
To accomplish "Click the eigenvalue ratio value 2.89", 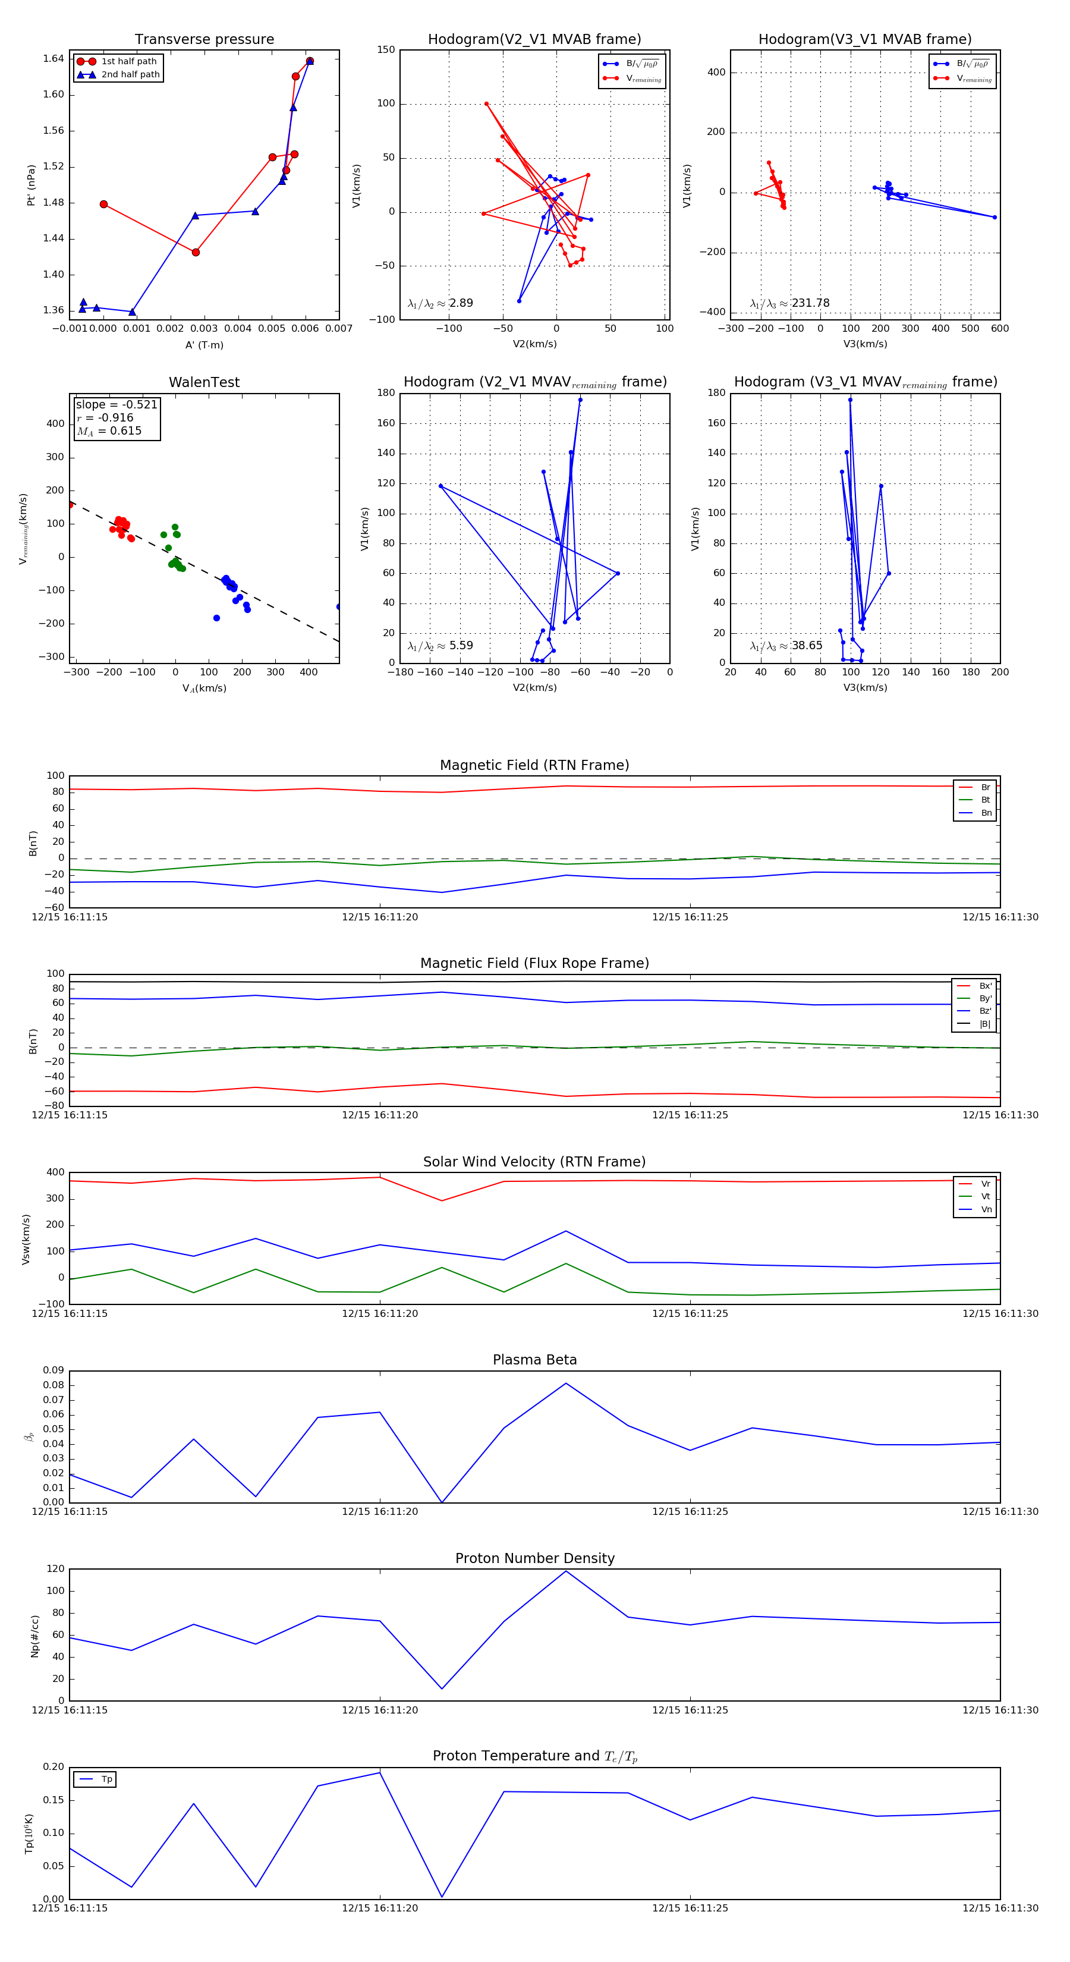I will point(461,303).
